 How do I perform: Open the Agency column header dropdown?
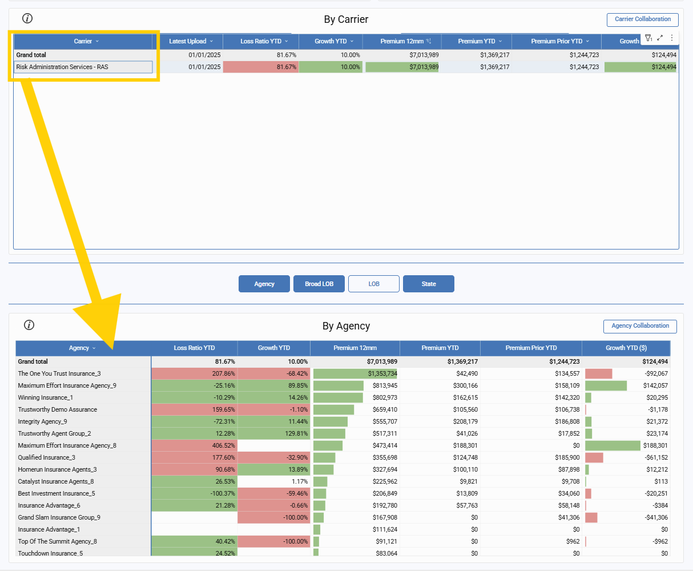(94, 348)
